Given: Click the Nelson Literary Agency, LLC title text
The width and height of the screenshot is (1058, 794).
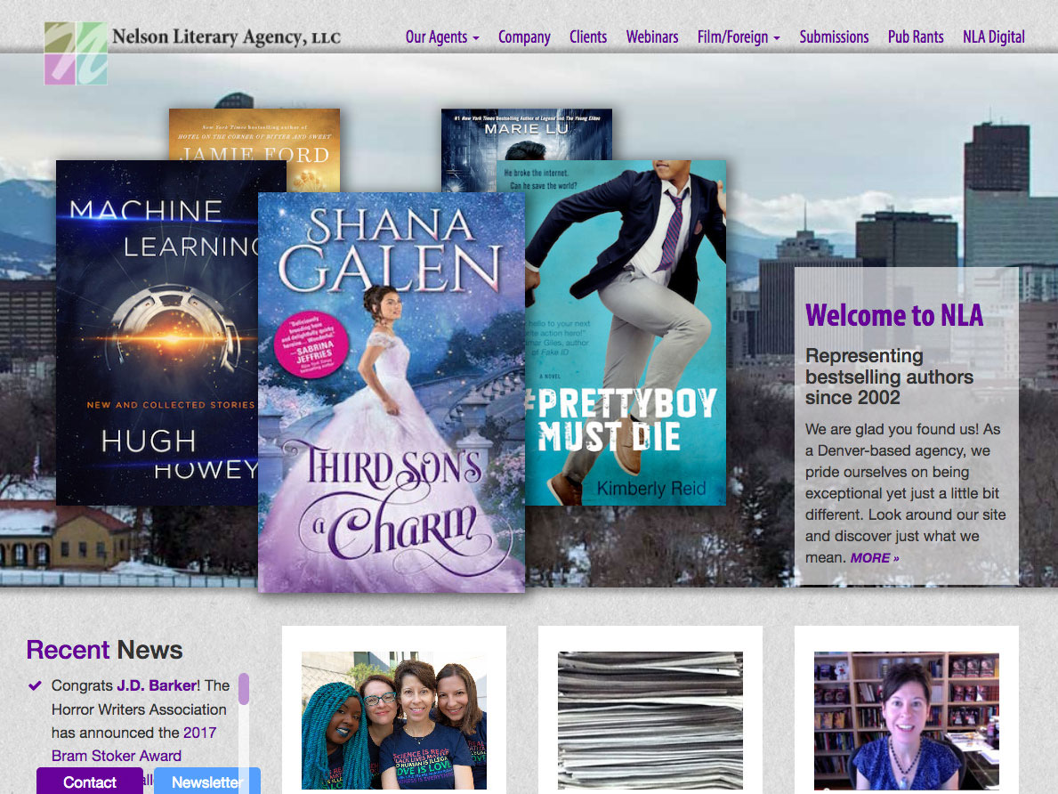Looking at the screenshot, I should pyautogui.click(x=226, y=36).
